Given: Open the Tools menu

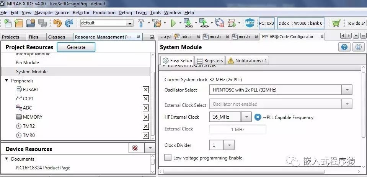Looking at the screenshot, I should [155, 13].
